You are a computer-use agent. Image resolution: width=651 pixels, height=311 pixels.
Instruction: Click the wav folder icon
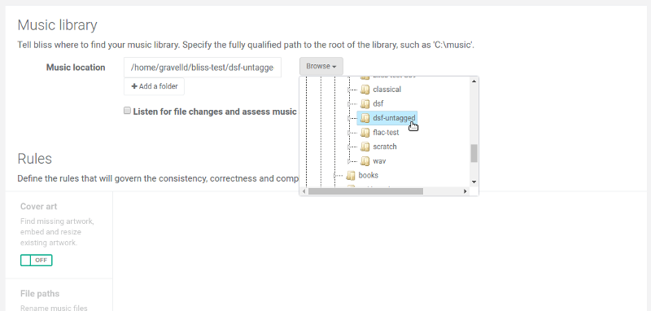coord(365,161)
